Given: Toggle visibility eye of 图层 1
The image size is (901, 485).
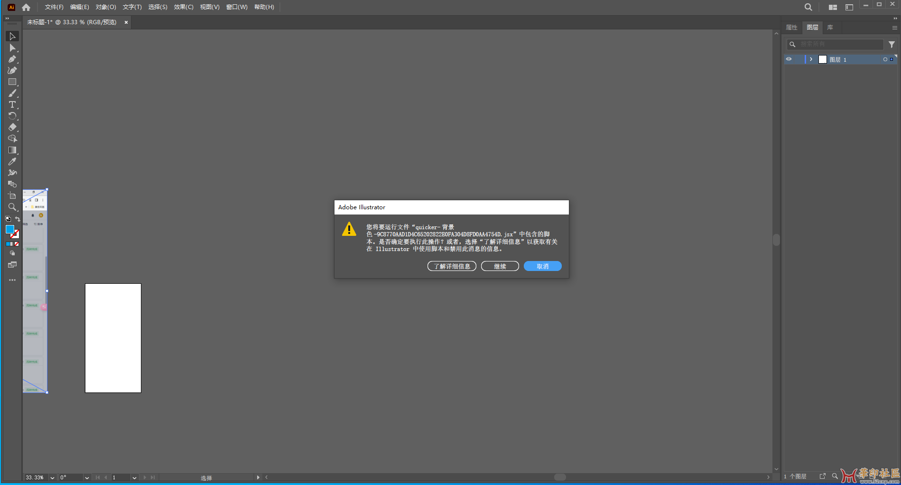Looking at the screenshot, I should coord(789,59).
